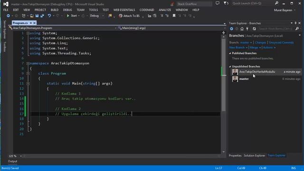Click the bookmark icon in the toolbar

pyautogui.click(x=174, y=16)
